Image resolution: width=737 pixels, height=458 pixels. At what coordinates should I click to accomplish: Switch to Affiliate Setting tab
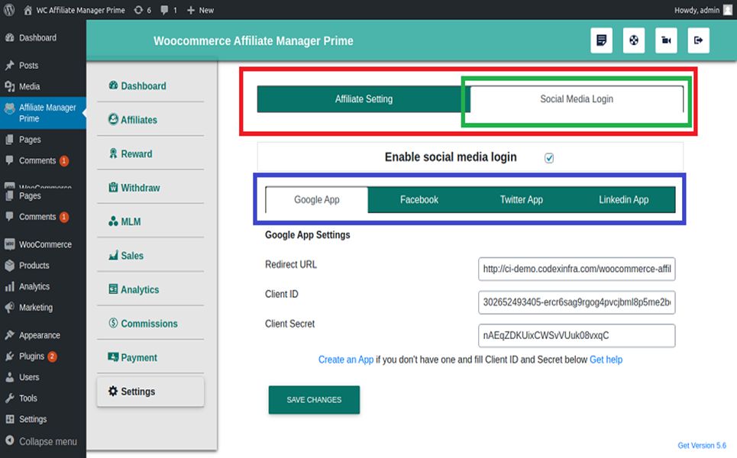[364, 99]
